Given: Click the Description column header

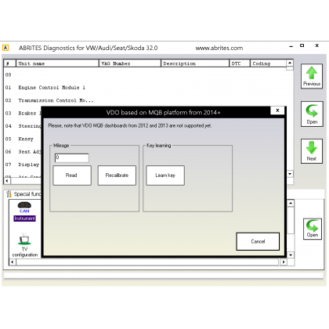Looking at the screenshot, I should pos(195,63).
